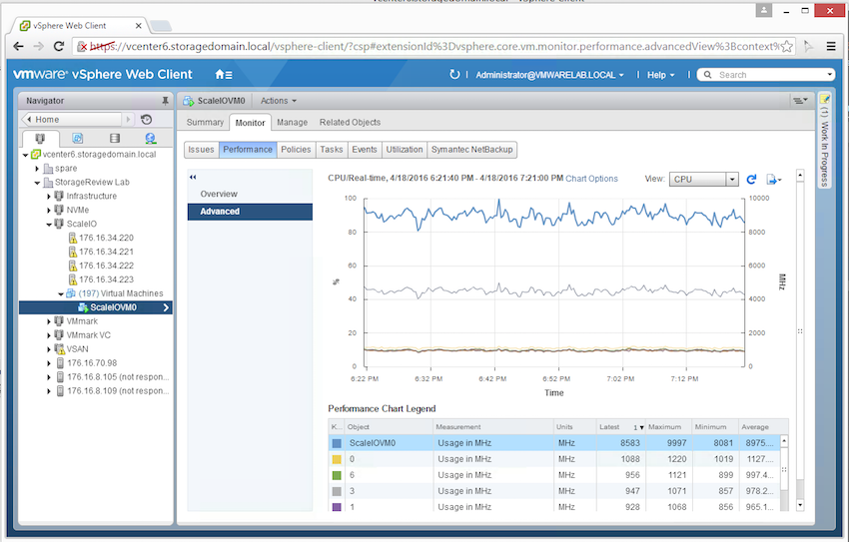The height and width of the screenshot is (542, 849).
Task: Select host 176.16.34.223
Action: (x=106, y=279)
